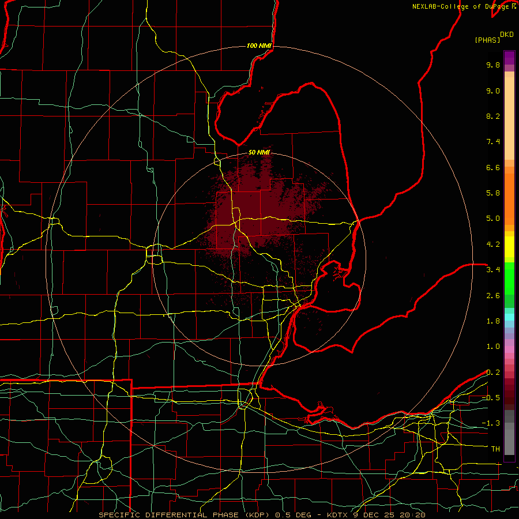Click the 1.0 scale value
This screenshot has height=519, width=519.
pos(493,347)
